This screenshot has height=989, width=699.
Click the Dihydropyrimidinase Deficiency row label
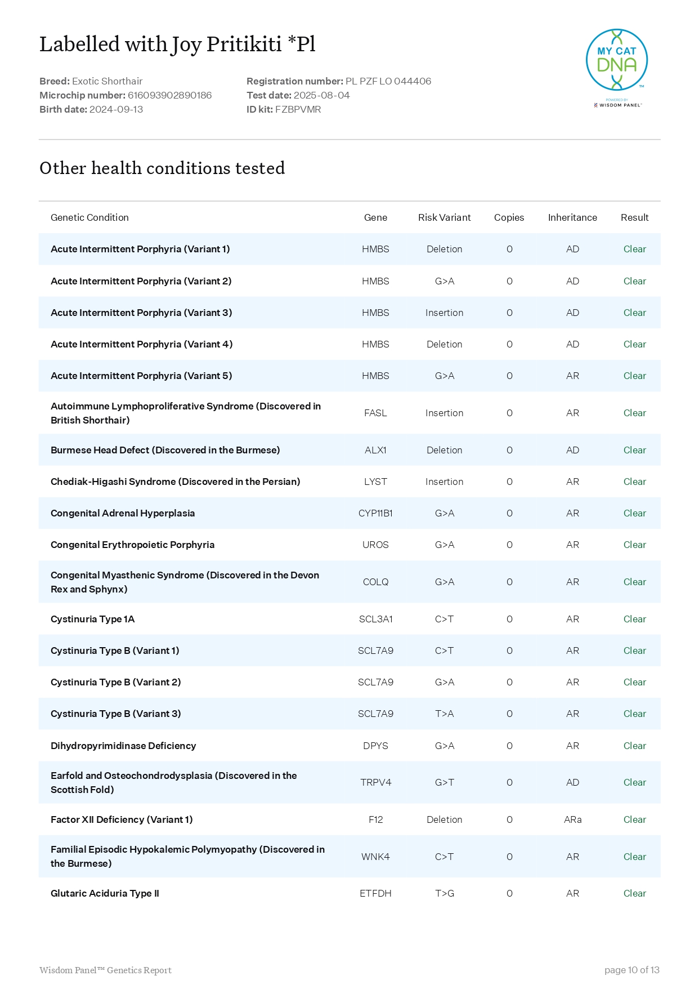point(123,746)
